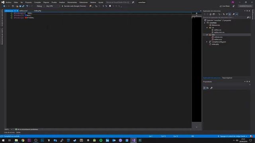Open the Ventana menu

click(93, 2)
